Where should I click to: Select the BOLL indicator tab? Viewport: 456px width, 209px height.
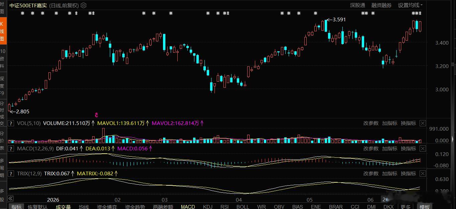(243, 207)
